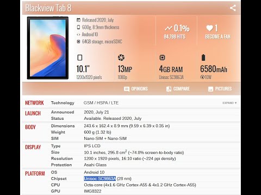
Task: Click the Chipset row label
Action: pyautogui.click(x=59, y=179)
